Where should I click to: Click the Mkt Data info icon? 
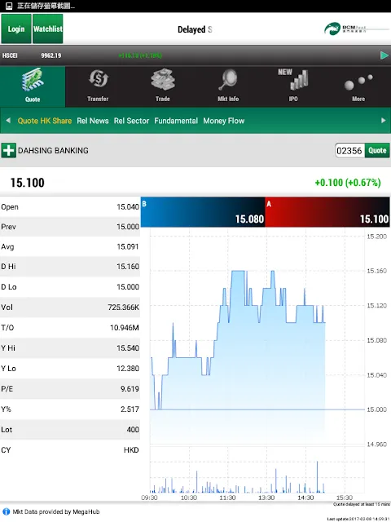pos(6,511)
